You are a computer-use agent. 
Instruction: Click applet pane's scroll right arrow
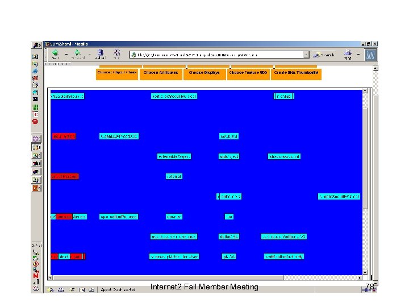[x=360, y=278]
